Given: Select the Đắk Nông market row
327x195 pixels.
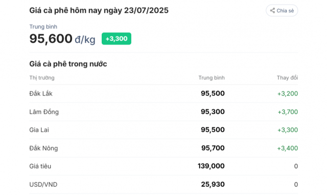Looking at the screenshot, I should click(163, 148).
